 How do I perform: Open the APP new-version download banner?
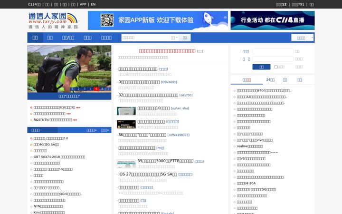pos(158,20)
